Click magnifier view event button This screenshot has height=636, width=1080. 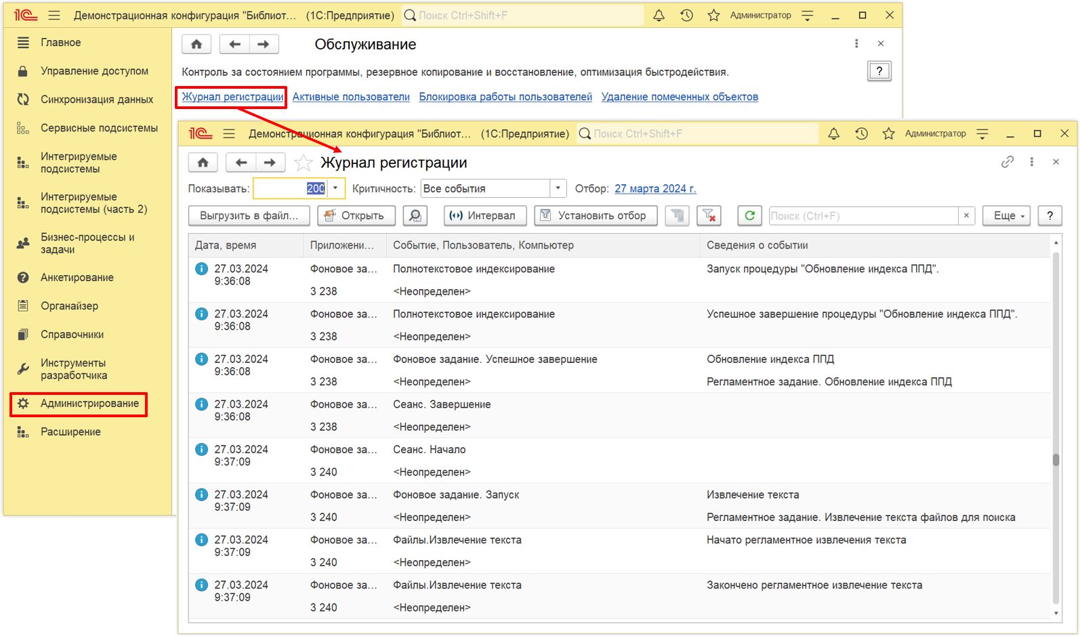415,215
